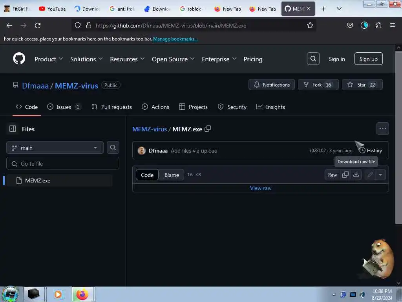Click the Notifications button

click(272, 85)
